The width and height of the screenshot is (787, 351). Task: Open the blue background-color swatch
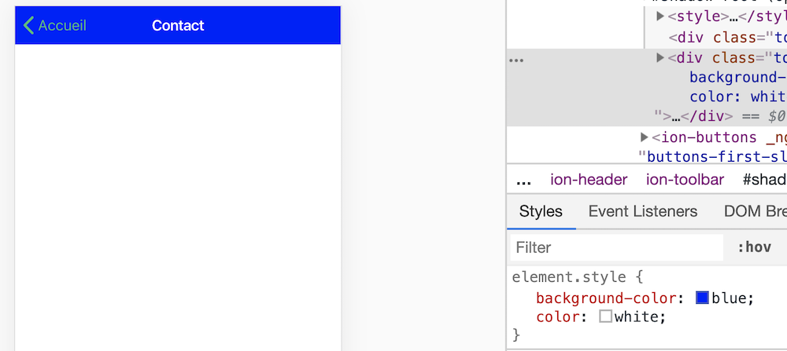tap(703, 298)
